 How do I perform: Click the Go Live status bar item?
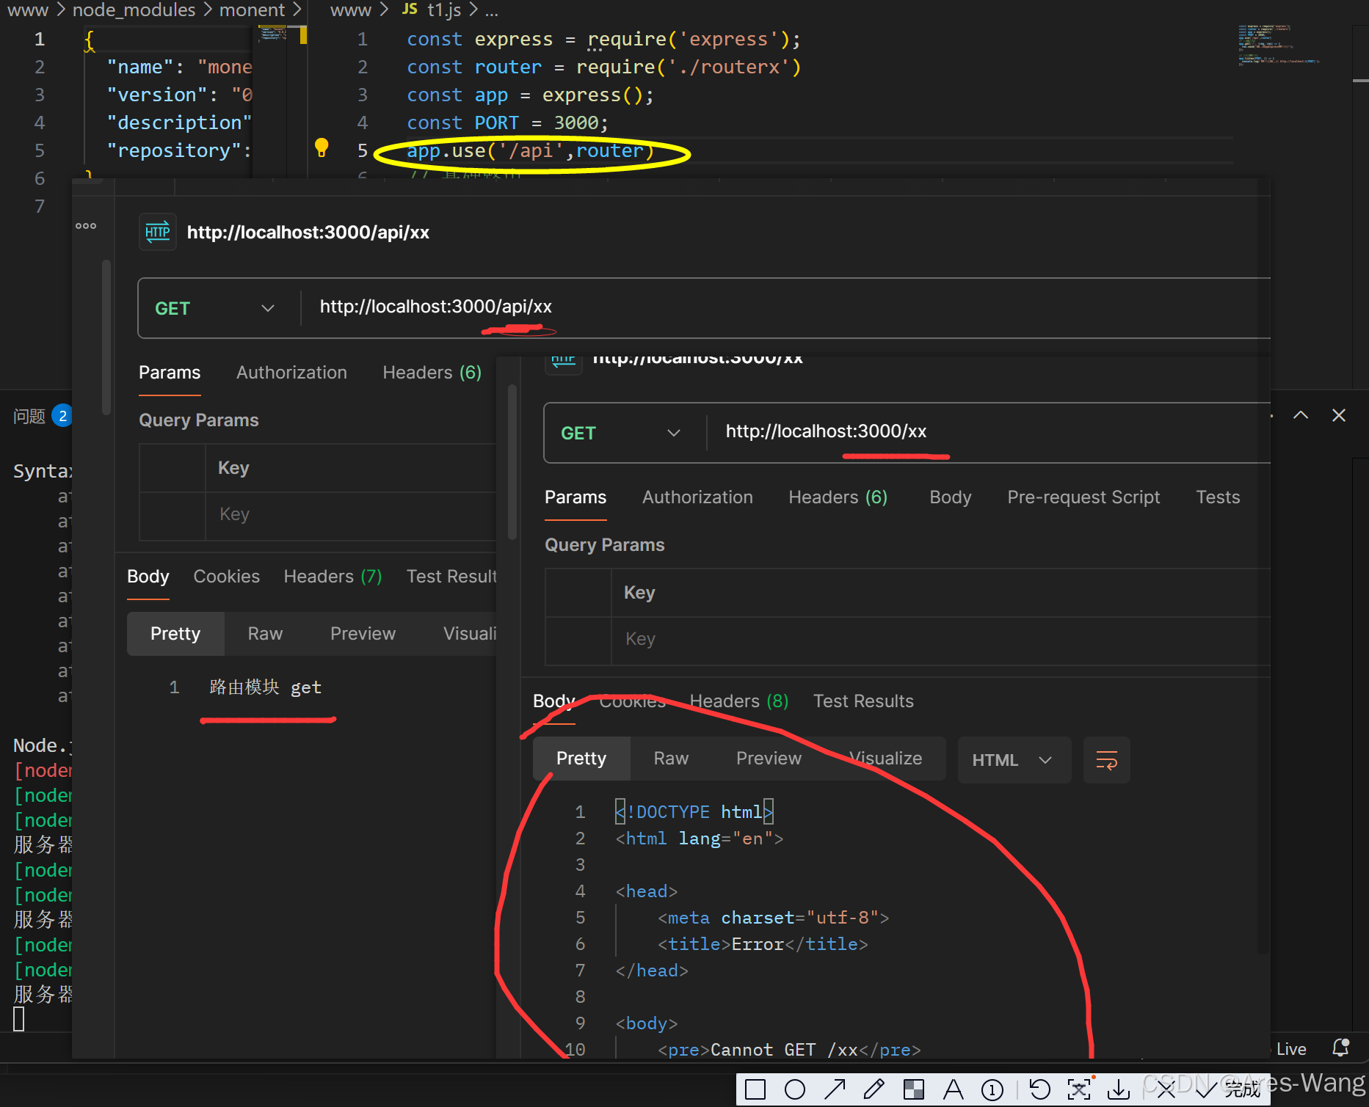1290,1049
